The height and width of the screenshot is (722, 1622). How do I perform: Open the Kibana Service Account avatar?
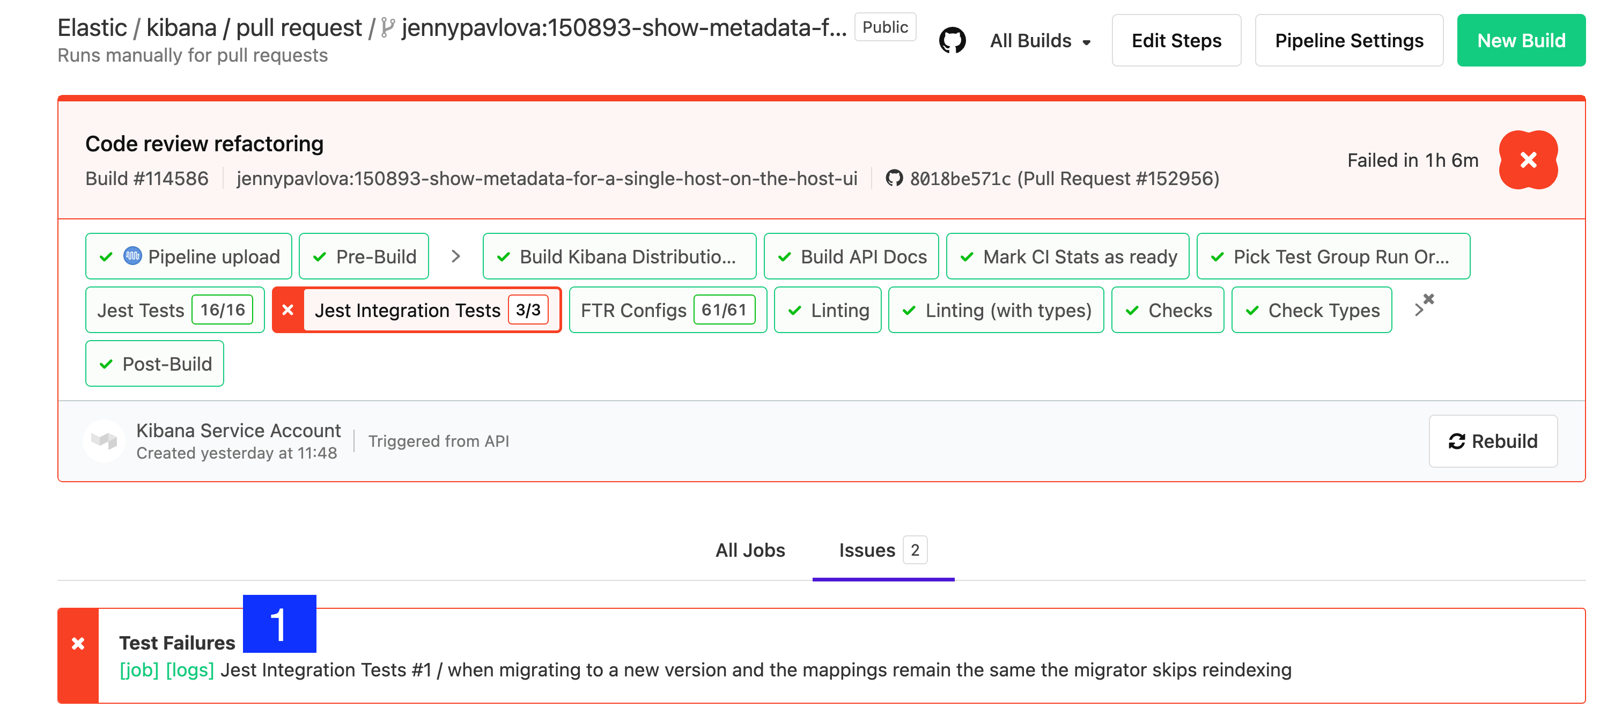coord(104,440)
